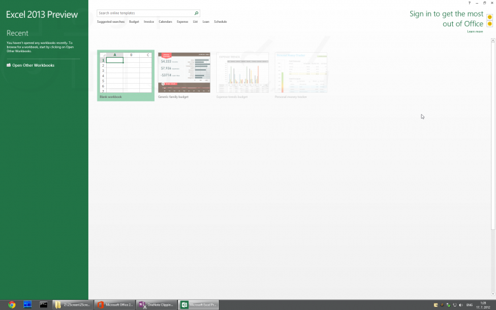Restore down the Excel window
The image size is (496, 310).
pyautogui.click(x=485, y=3)
